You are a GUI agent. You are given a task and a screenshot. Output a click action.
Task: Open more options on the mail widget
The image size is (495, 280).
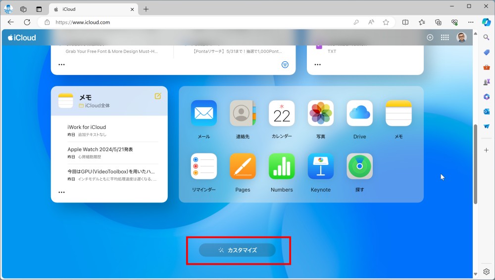click(61, 65)
